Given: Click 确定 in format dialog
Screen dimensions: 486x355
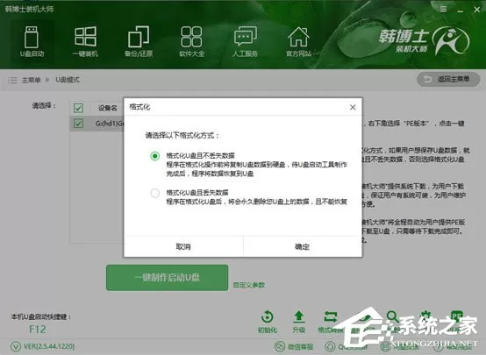Looking at the screenshot, I should [x=302, y=246].
